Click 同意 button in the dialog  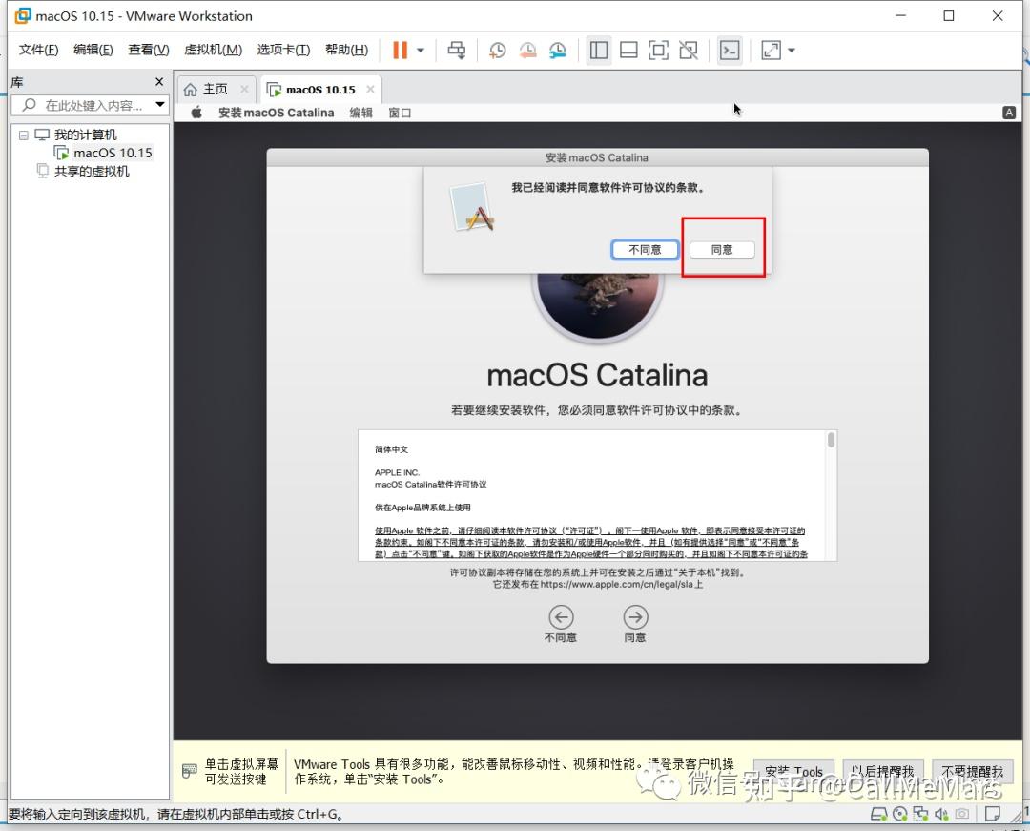(x=721, y=250)
